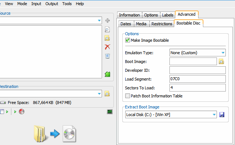Click the Sectors To Load field

coord(197,88)
